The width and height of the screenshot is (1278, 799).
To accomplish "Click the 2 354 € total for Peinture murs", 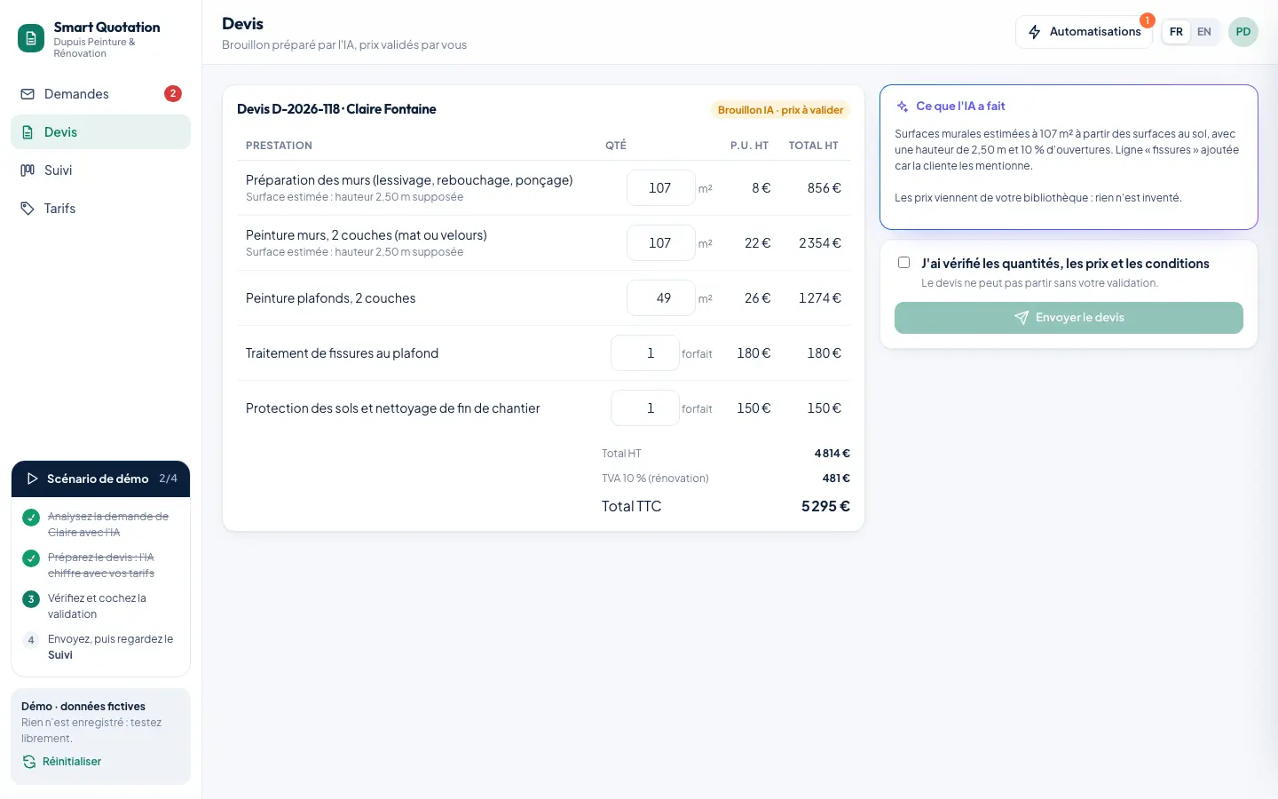I will [819, 243].
